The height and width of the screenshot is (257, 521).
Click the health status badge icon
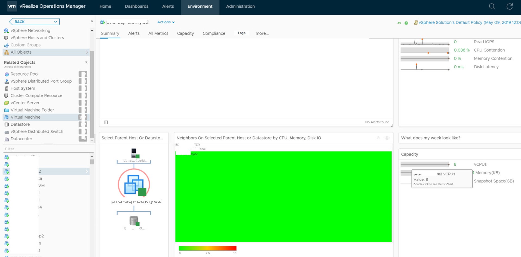399,23
